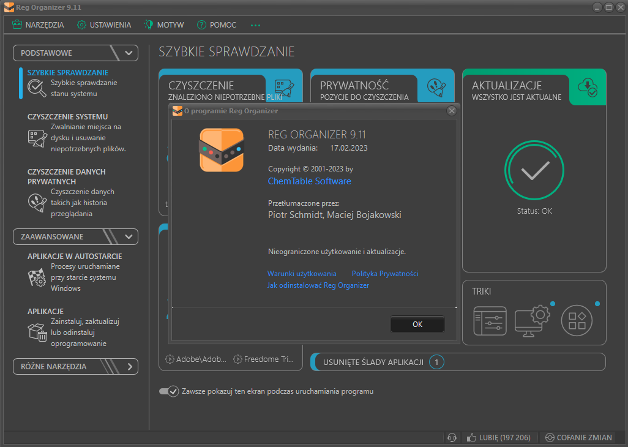Expand the Różne narzędzia section

click(x=76, y=367)
